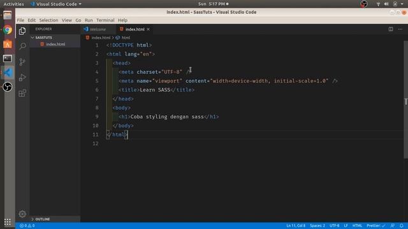Viewport: 408px width, 229px height.
Task: Show Applications grid in the dock
Action: click(8, 222)
